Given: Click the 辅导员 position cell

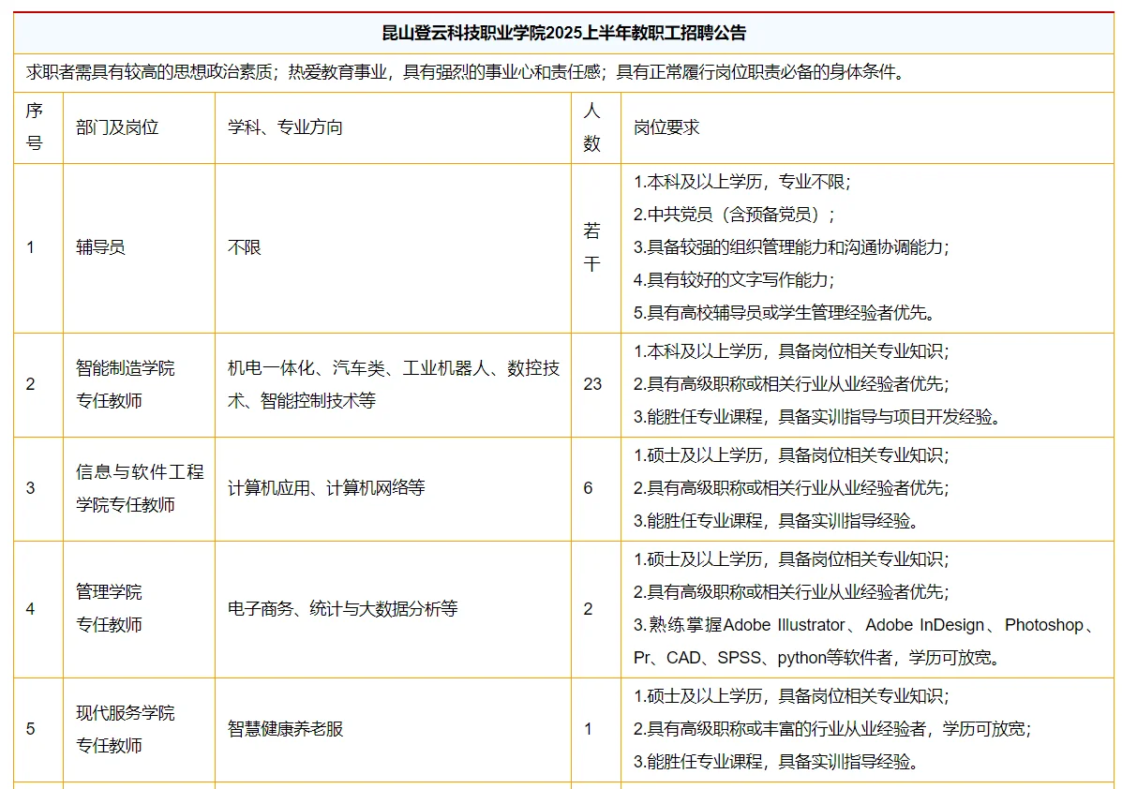Looking at the screenshot, I should tap(99, 247).
